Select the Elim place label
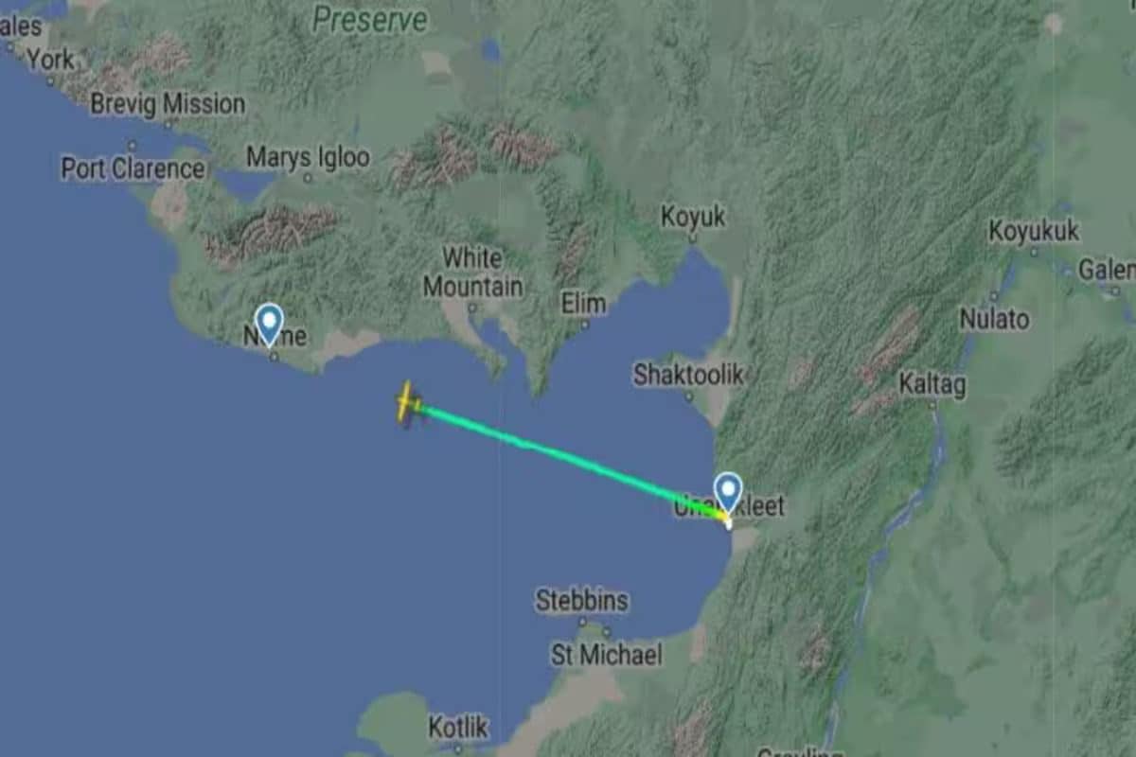This screenshot has height=757, width=1136. [583, 304]
